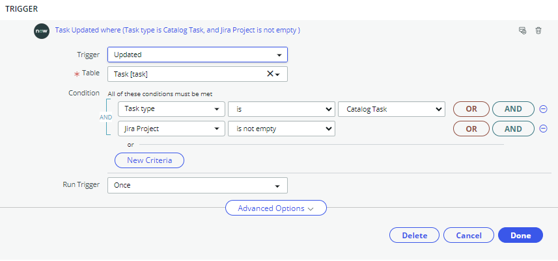The image size is (558, 261).
Task: Click the Done button
Action: point(521,236)
